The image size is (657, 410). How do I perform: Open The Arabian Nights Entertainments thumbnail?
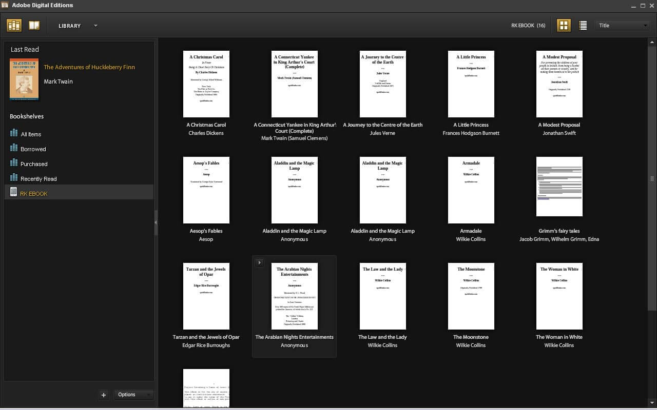point(295,296)
